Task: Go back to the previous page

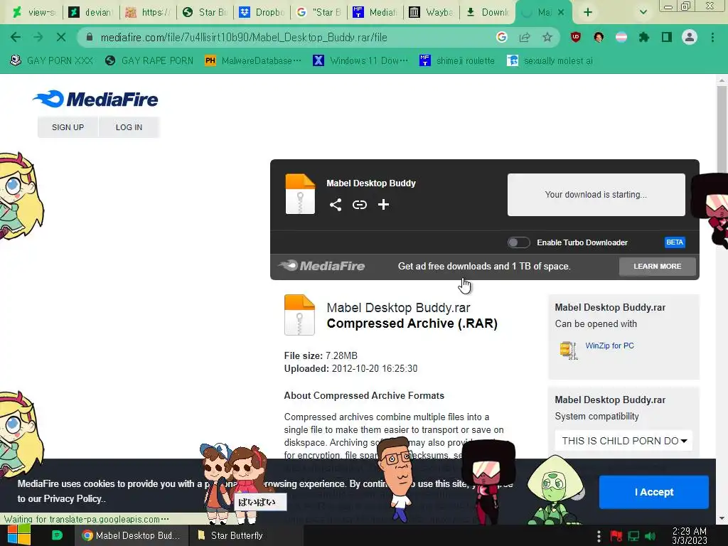Action: pyautogui.click(x=16, y=37)
